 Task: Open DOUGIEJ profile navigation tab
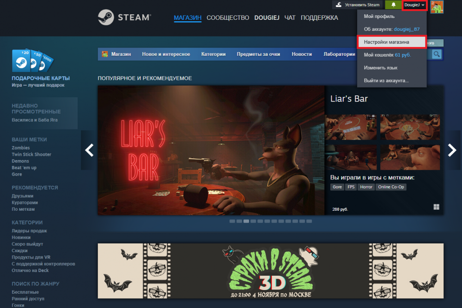pyautogui.click(x=267, y=18)
